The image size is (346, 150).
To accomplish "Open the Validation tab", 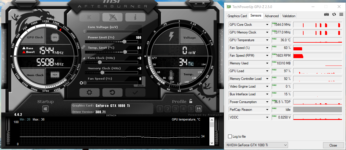I will (x=289, y=16).
